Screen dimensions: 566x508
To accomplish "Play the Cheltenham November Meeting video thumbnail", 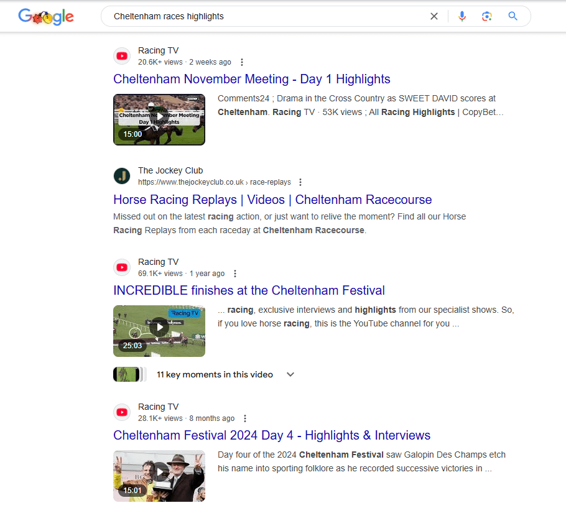I will (x=159, y=118).
